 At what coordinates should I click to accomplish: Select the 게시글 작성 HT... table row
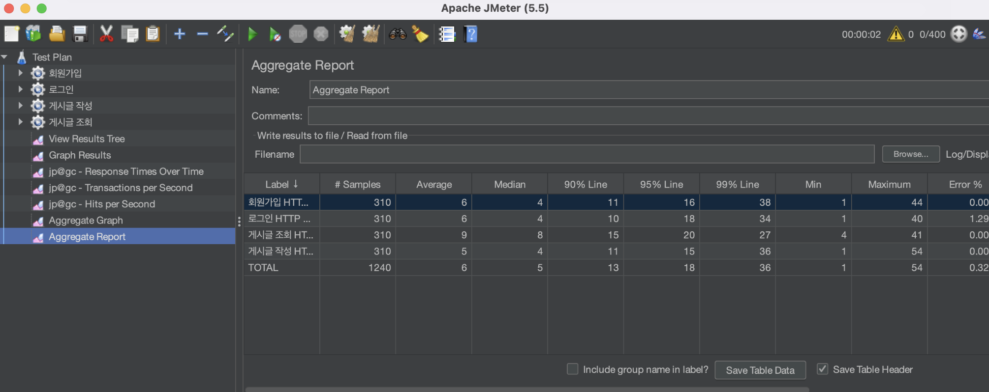pos(616,251)
